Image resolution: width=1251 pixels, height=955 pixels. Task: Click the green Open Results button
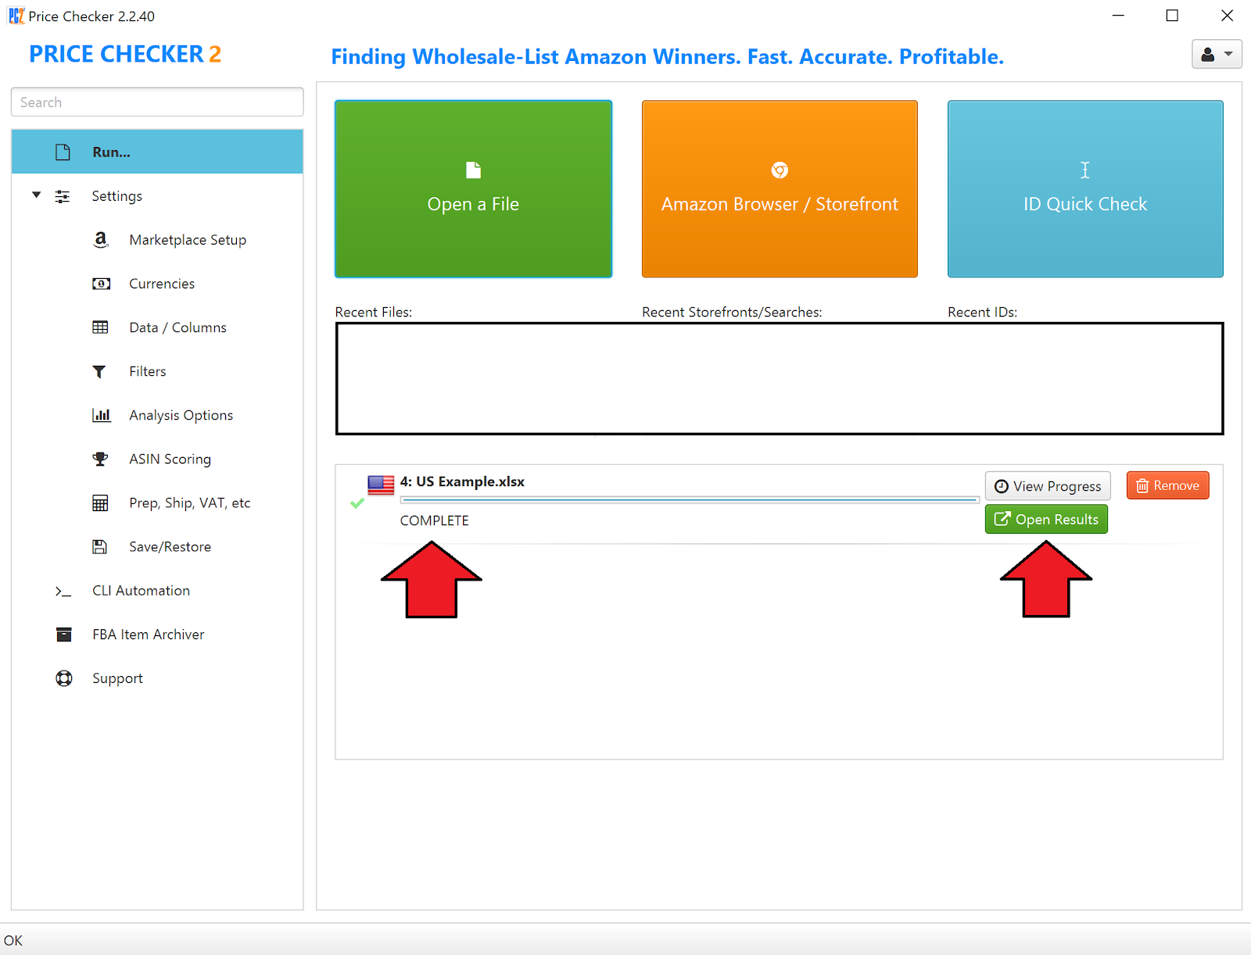pos(1046,520)
